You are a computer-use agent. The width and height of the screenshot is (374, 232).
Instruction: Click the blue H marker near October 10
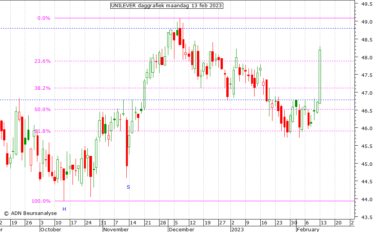[x=64, y=209]
